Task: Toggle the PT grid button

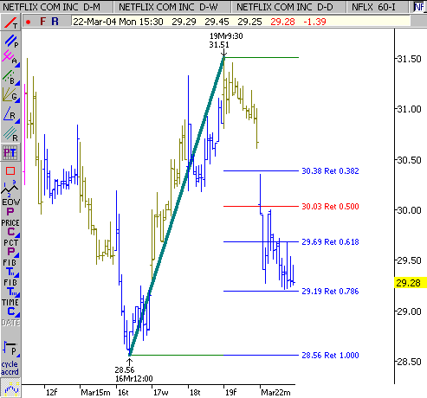Action: click(10, 152)
